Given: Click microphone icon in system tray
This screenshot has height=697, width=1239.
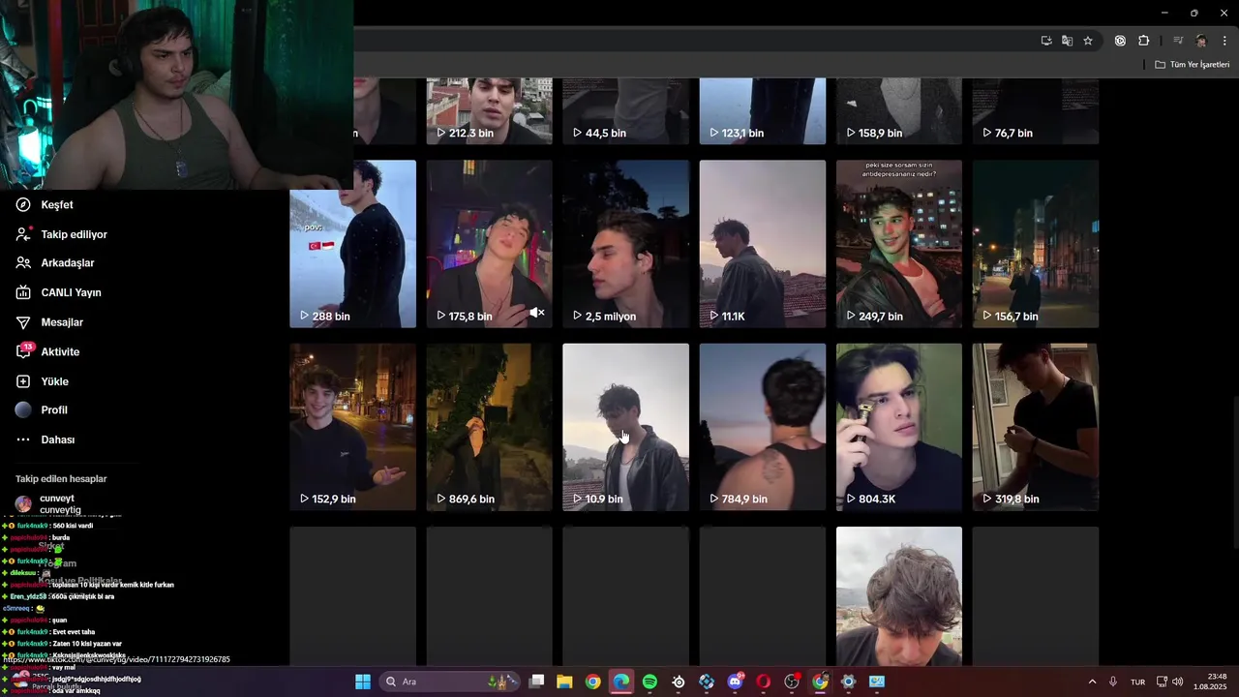Looking at the screenshot, I should coord(1114,682).
